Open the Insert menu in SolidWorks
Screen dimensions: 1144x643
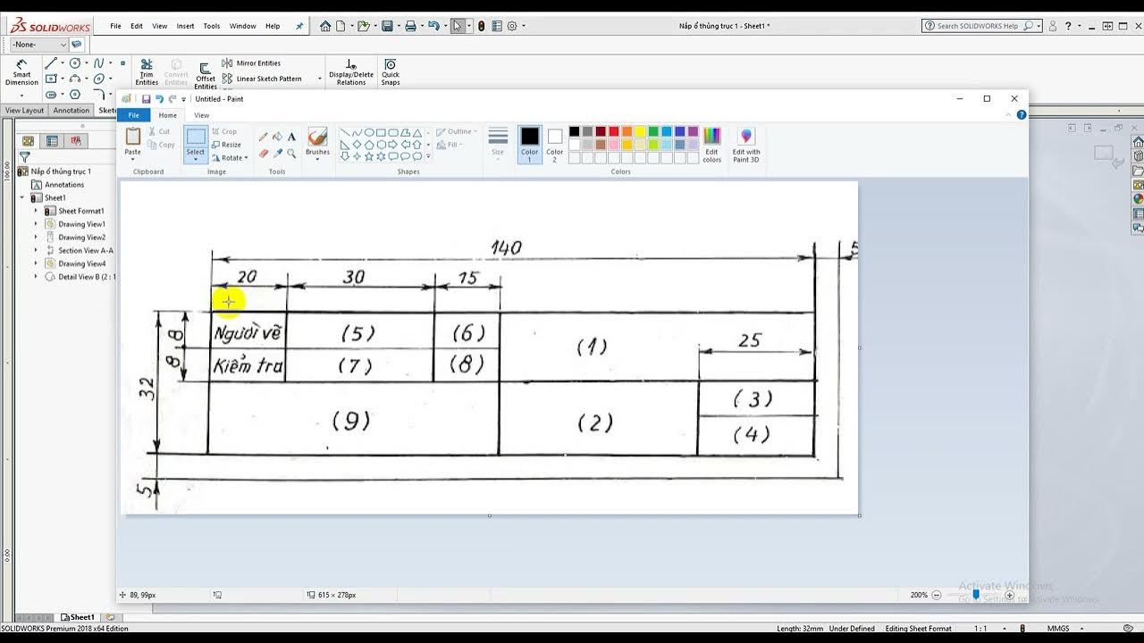[x=185, y=26]
